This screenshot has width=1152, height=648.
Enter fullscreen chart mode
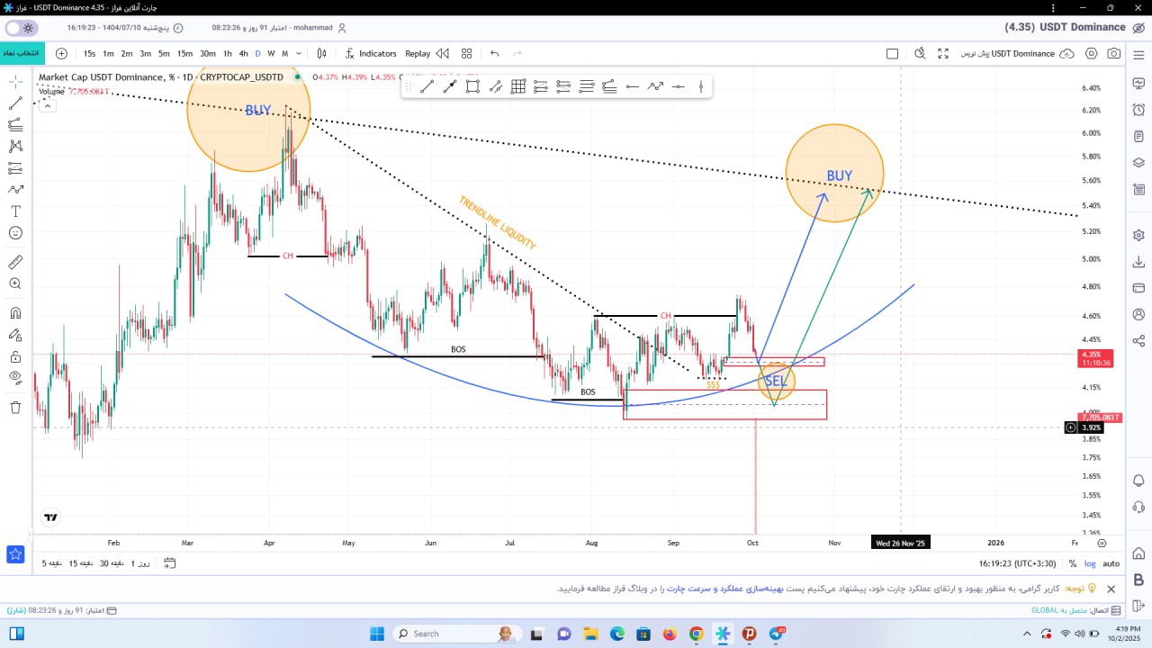(x=943, y=54)
